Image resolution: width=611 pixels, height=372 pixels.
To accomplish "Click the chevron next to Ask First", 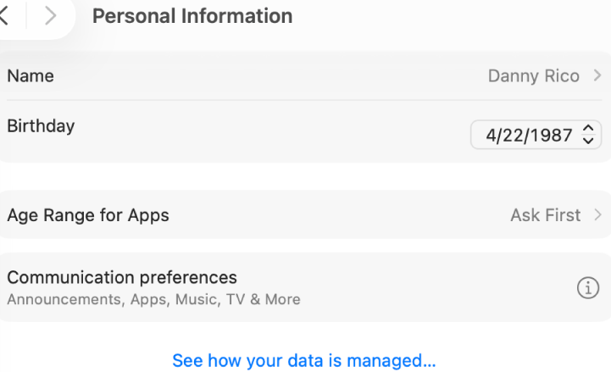I will click(597, 214).
